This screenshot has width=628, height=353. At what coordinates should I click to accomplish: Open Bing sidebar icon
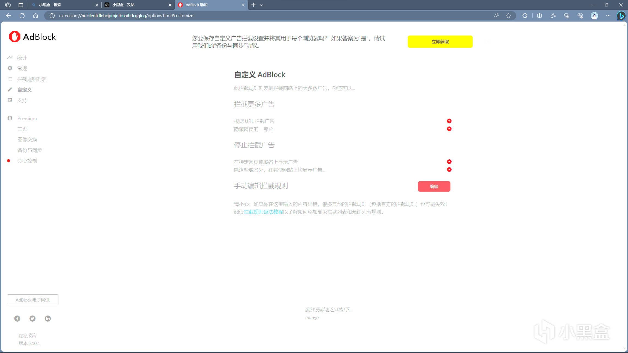tap(621, 16)
